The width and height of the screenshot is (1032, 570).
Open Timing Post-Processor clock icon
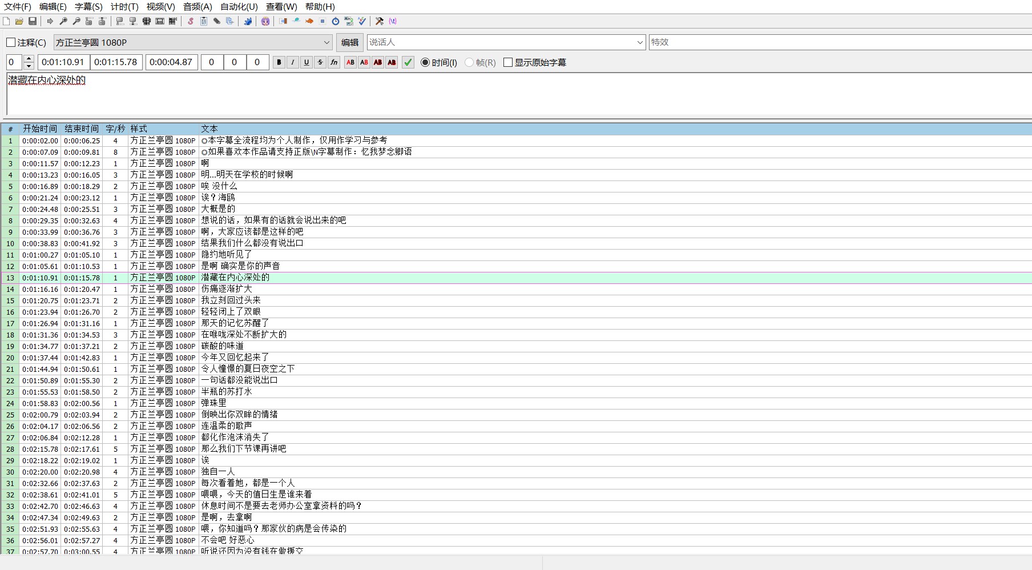coord(336,21)
